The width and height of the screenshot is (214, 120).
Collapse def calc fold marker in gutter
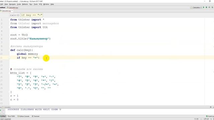9,50
